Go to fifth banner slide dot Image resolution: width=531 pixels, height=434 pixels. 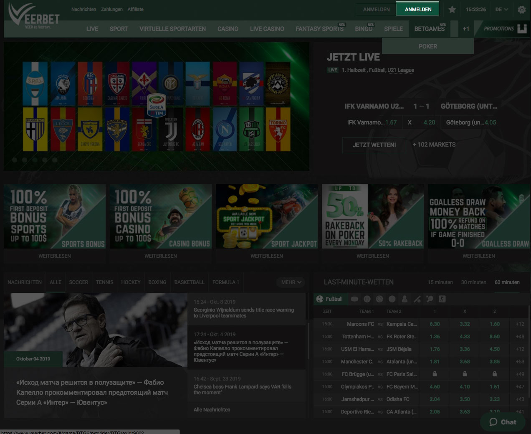tap(55, 160)
